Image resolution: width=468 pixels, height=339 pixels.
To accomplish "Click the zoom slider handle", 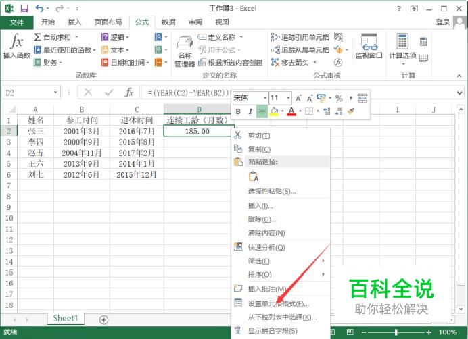I will point(396,332).
